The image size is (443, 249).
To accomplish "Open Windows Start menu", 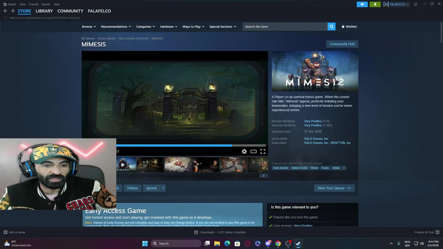I will (145, 243).
